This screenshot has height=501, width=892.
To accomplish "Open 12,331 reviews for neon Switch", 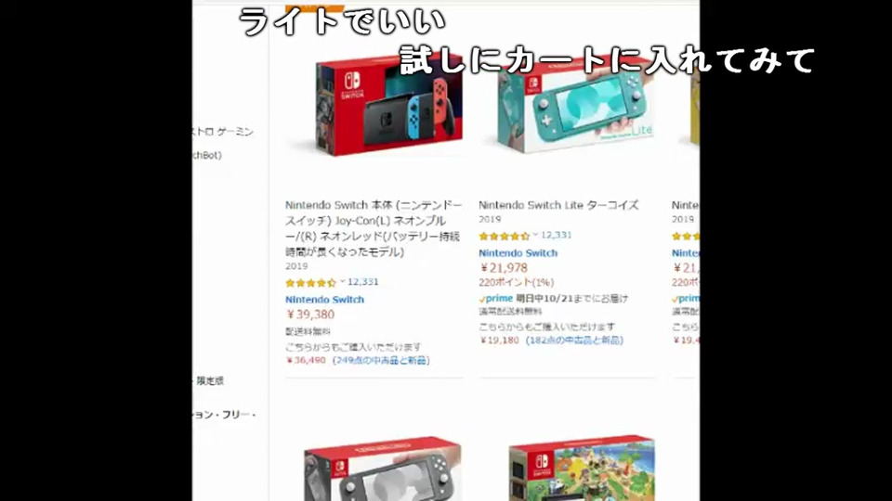I will (x=363, y=282).
